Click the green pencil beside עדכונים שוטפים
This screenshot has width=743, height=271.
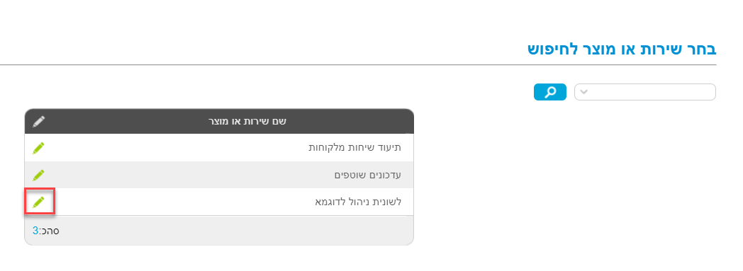39,175
